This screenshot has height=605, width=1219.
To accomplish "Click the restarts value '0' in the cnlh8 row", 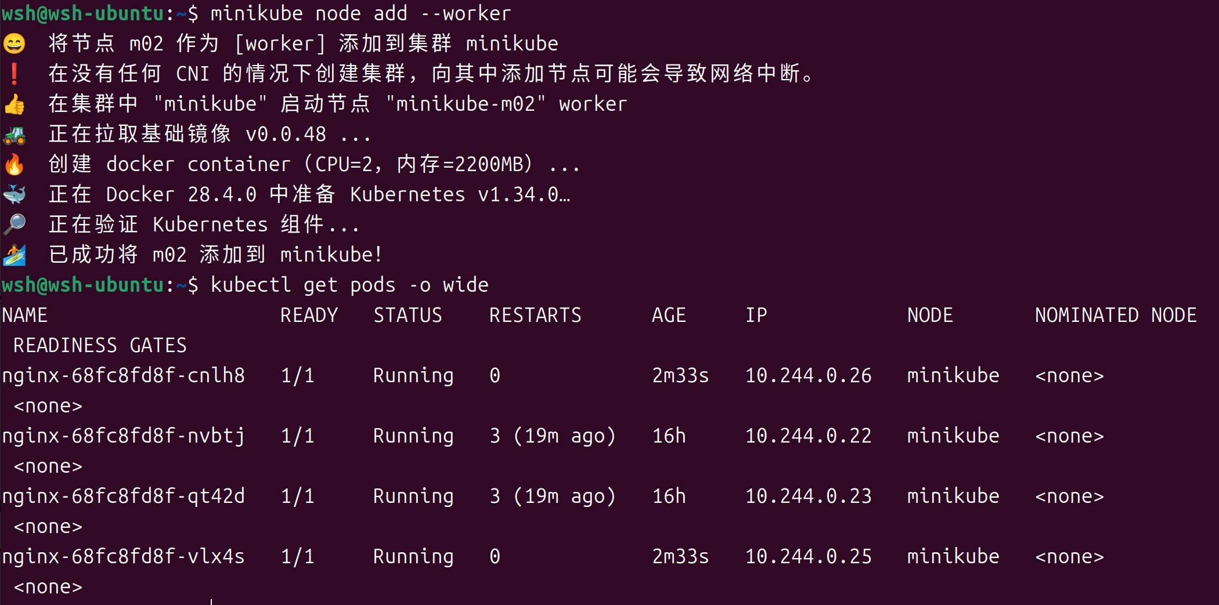I will pos(495,375).
